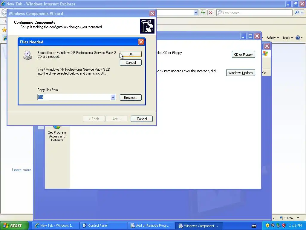Viewport: 306px width, 230px height.
Task: Minimize the Internet Explorer window
Action: [x=288, y=4]
